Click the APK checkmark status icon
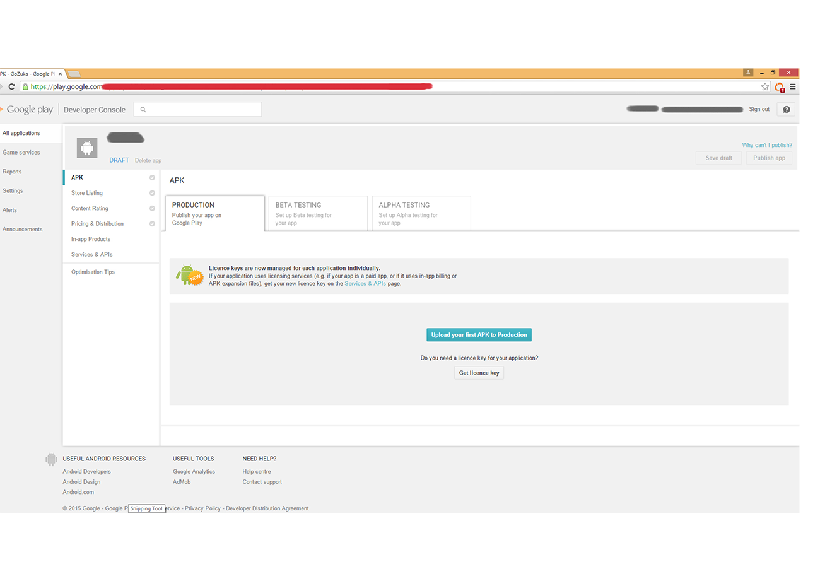The height and width of the screenshot is (586, 820). (152, 178)
